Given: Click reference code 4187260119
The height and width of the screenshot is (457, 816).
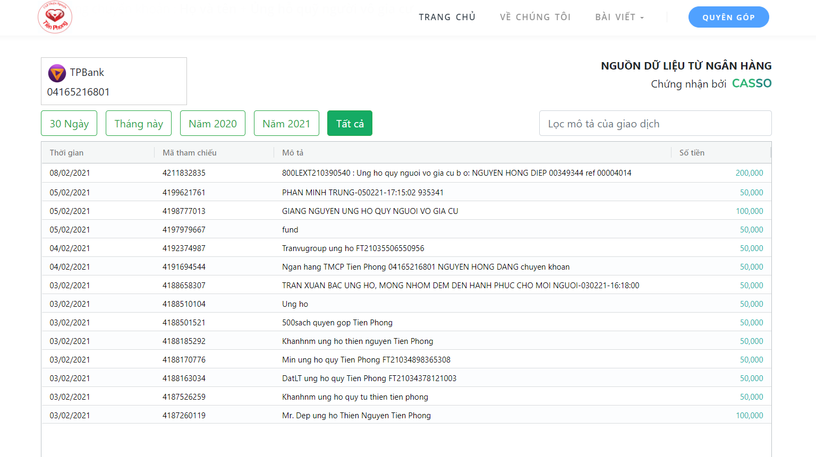Looking at the screenshot, I should [x=184, y=416].
